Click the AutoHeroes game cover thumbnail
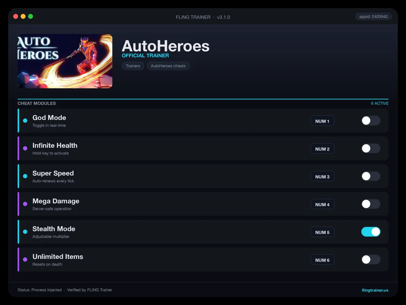The height and width of the screenshot is (305, 406). click(65, 61)
